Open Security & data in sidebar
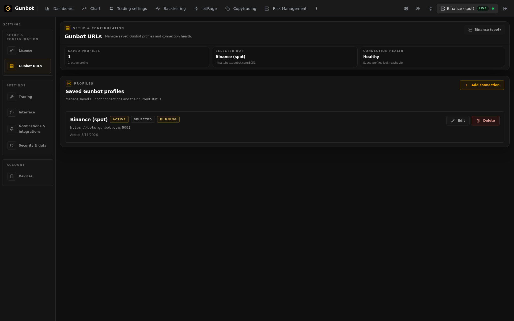Viewport: 514px width, 321px height. tap(28, 146)
